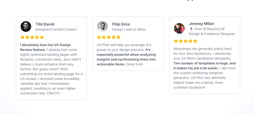Click the Design & Freelance Designer subtitle
This screenshot has width=254, height=114.
pyautogui.click(x=212, y=34)
